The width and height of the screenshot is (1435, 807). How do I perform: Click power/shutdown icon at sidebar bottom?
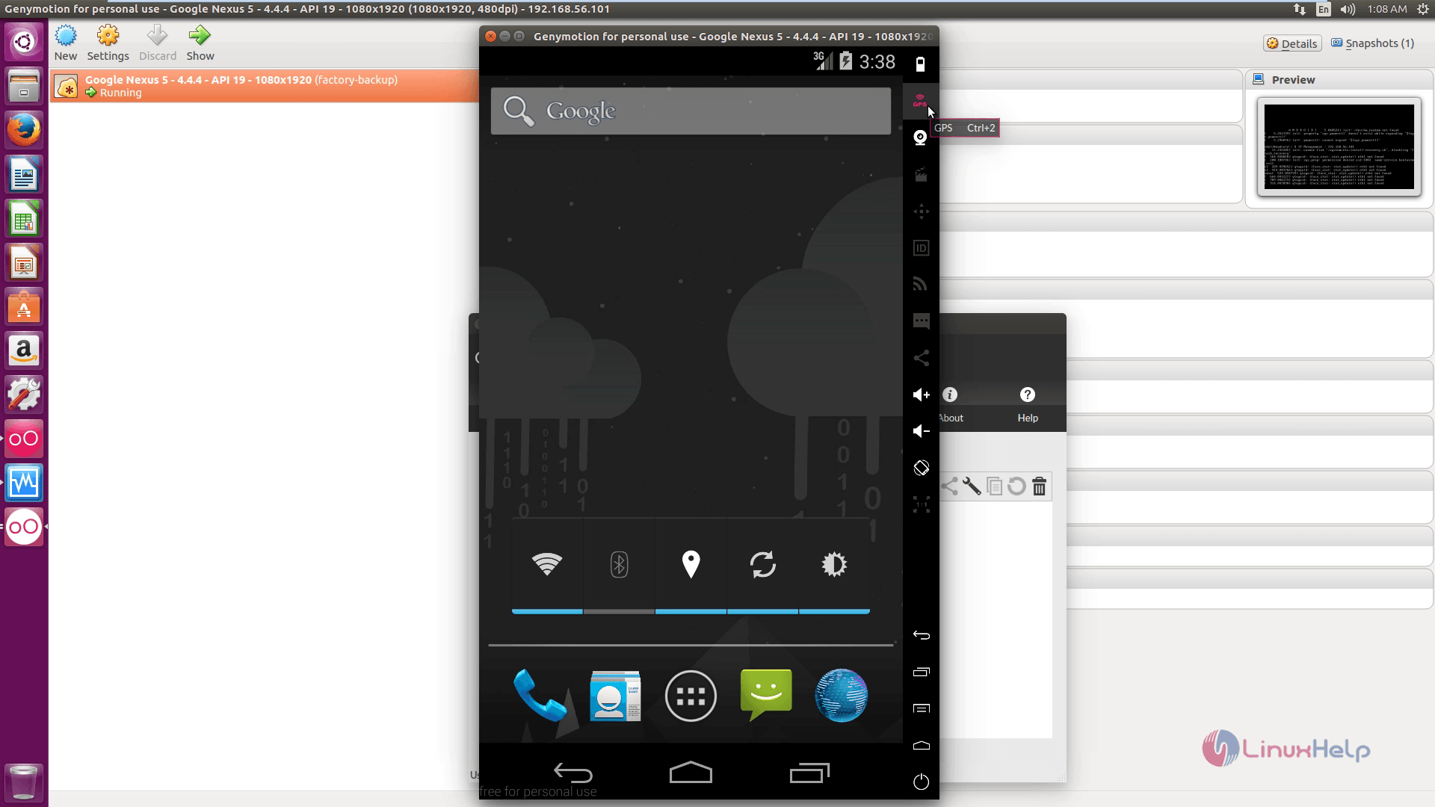pos(921,782)
